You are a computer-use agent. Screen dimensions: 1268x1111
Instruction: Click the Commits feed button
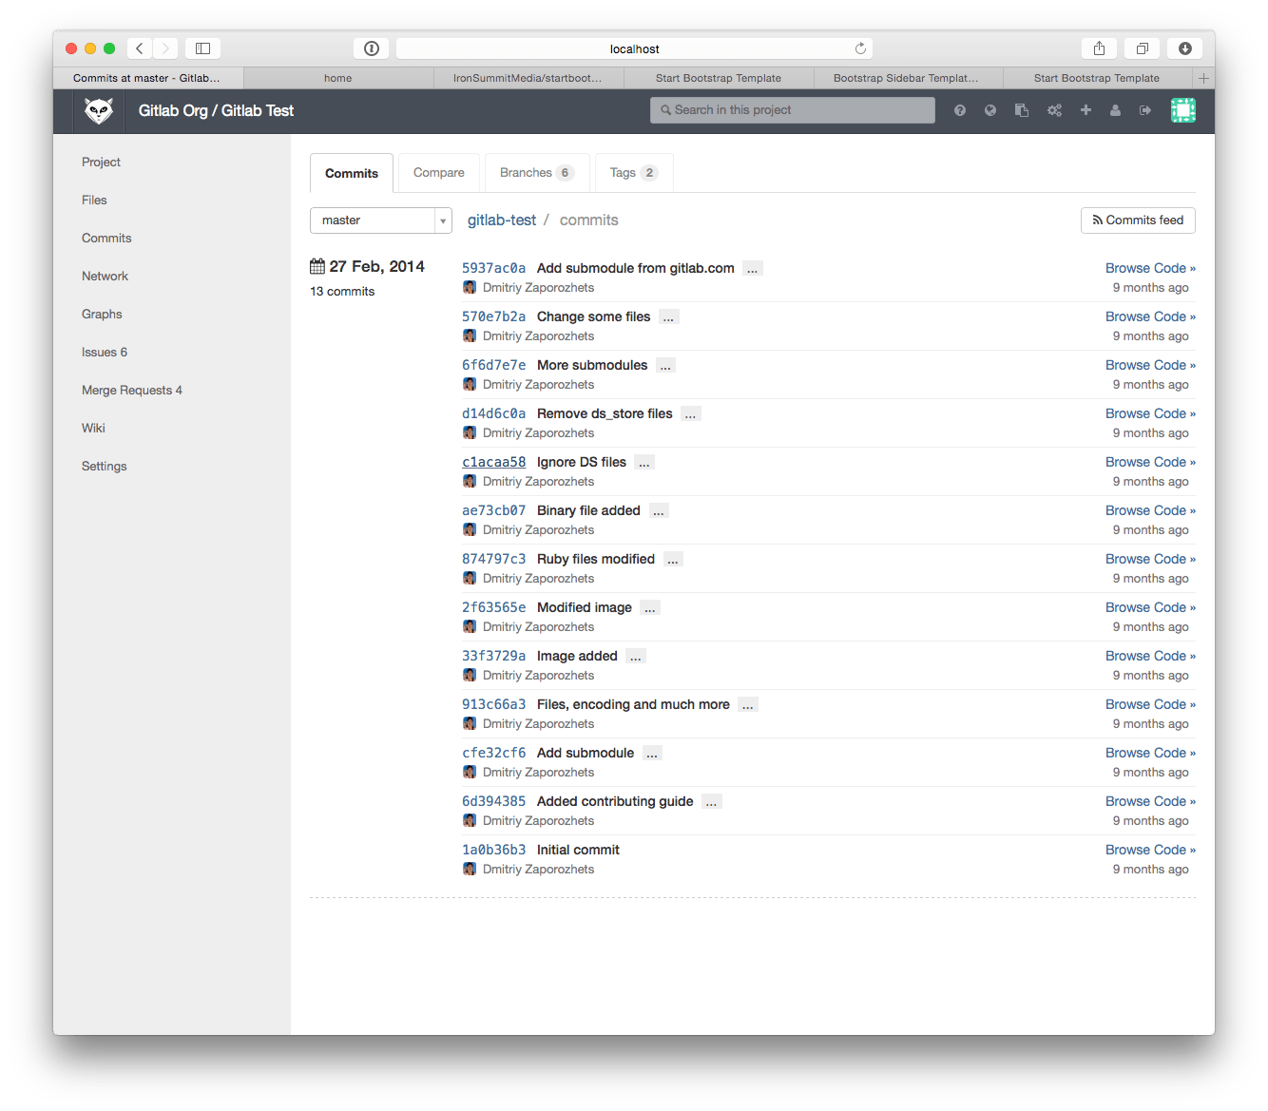point(1138,220)
